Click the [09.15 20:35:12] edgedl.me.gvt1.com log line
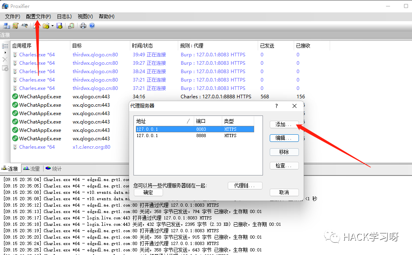Image resolution: width=412 pixels, height=255 pixels. (x=111, y=205)
